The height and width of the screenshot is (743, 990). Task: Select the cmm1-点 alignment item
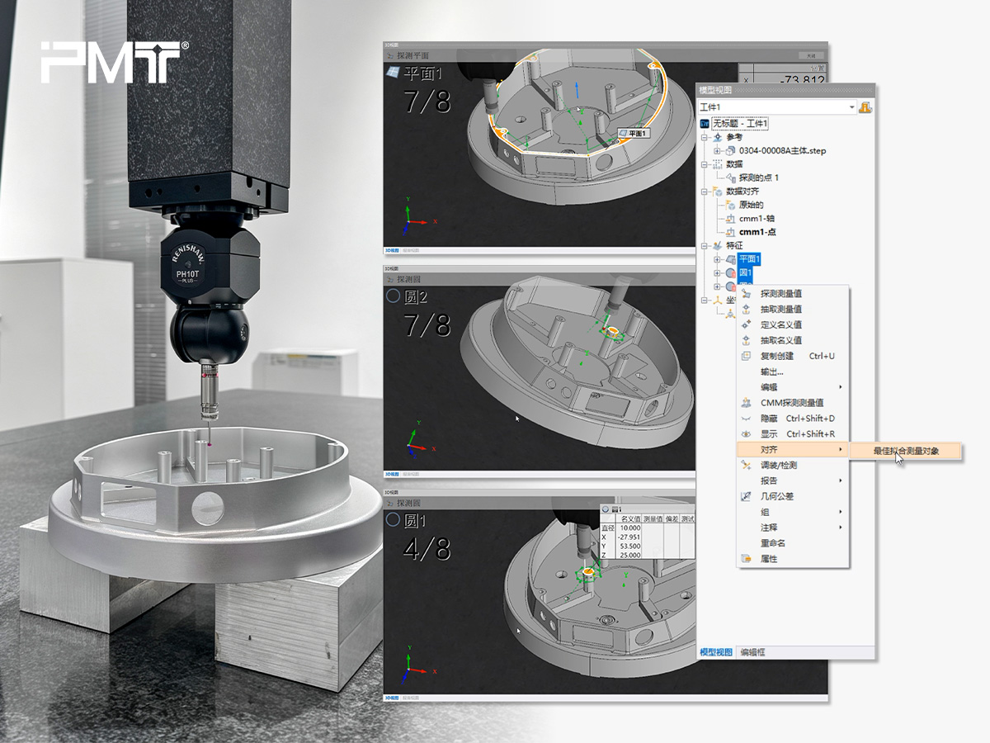[x=757, y=232]
